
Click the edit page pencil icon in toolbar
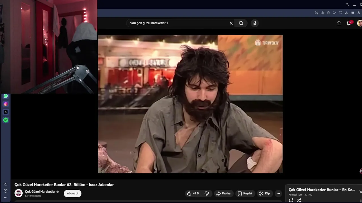tap(316, 13)
